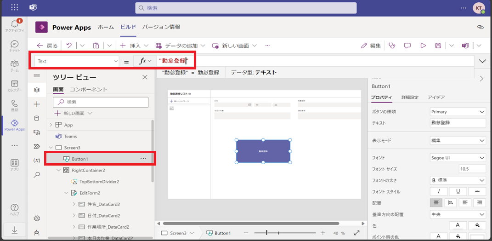Open the insert plus icon in rail
This screenshot has width=492, height=241.
37,104
